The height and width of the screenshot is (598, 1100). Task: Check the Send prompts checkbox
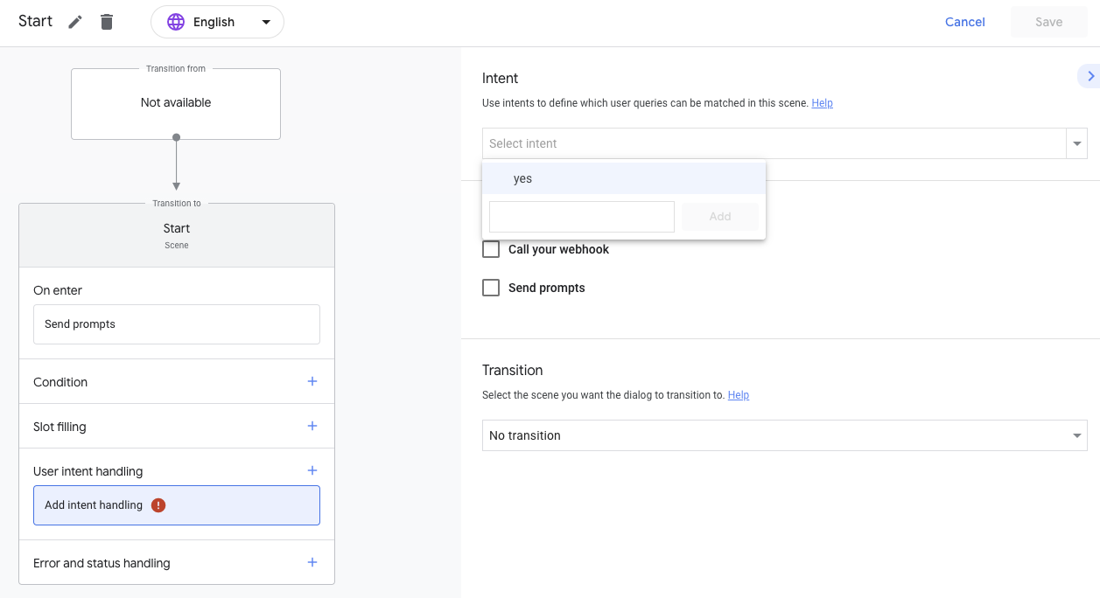(492, 288)
